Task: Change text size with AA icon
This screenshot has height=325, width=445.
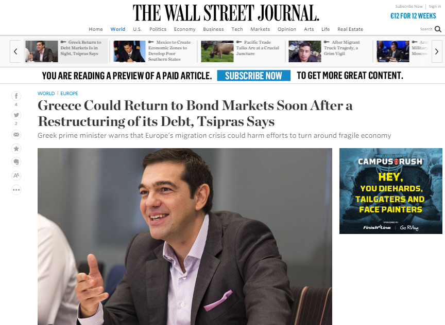Action: [16, 176]
